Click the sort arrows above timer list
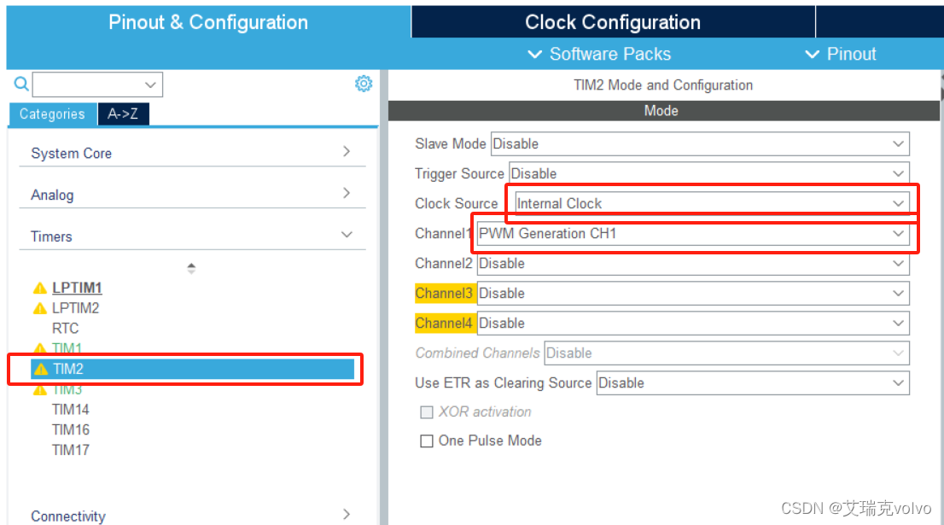 191,268
